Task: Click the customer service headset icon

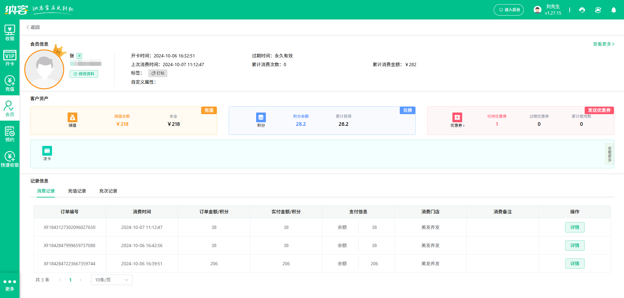Action: [582, 10]
